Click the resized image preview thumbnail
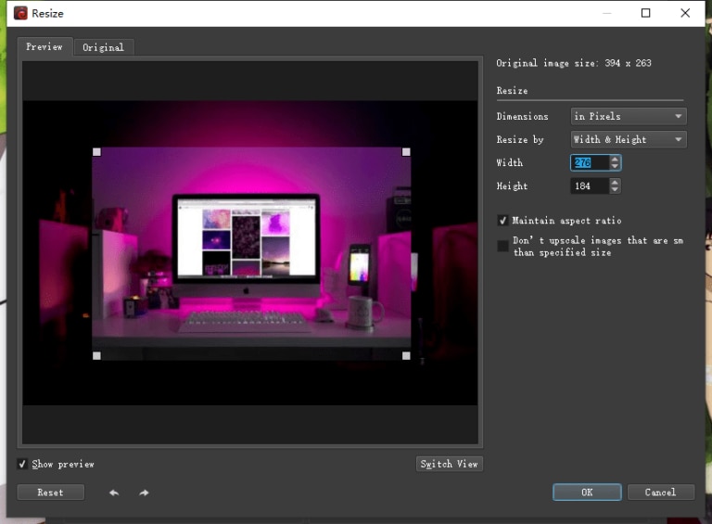This screenshot has width=712, height=524. [x=251, y=254]
